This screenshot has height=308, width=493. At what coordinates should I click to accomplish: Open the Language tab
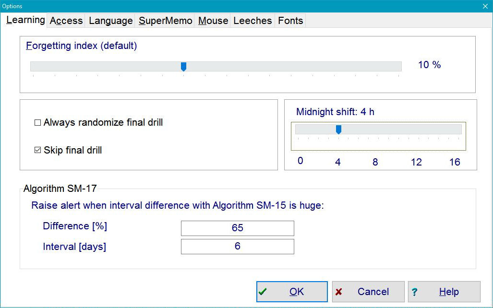(110, 21)
